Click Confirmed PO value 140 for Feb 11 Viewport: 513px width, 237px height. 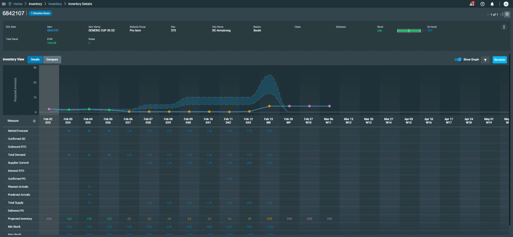click(x=229, y=179)
